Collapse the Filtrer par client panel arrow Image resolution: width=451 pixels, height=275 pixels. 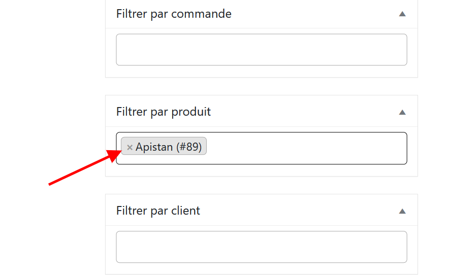coord(402,211)
